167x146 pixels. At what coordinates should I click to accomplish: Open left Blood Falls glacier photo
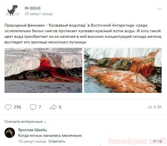[43, 70]
